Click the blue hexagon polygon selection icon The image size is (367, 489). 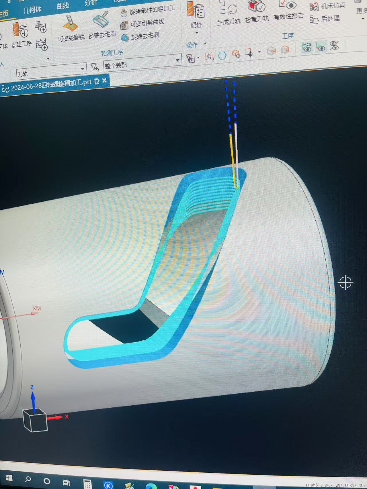[222, 55]
